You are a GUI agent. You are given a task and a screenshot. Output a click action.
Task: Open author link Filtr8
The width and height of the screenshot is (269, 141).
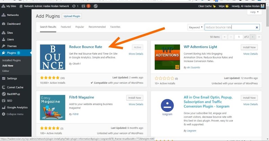tap(75, 114)
